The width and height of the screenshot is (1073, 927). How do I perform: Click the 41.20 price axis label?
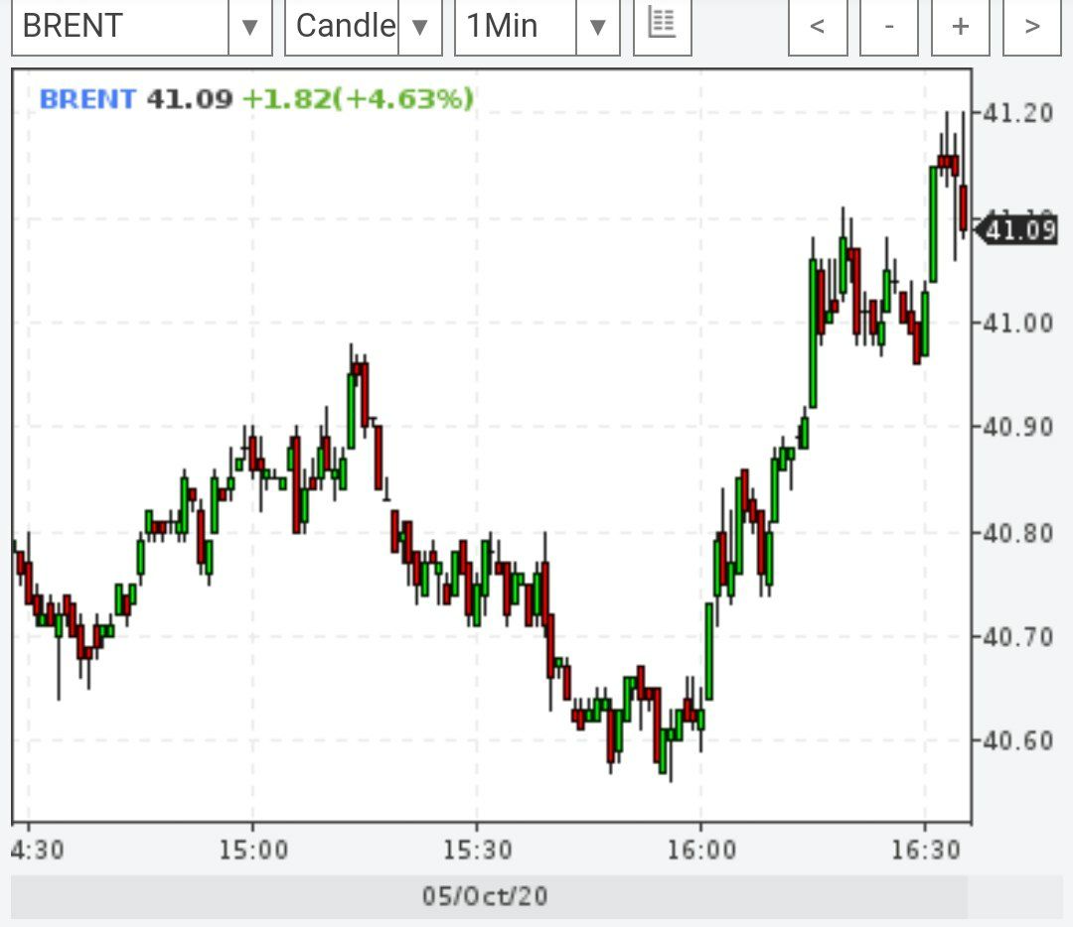click(x=1017, y=113)
